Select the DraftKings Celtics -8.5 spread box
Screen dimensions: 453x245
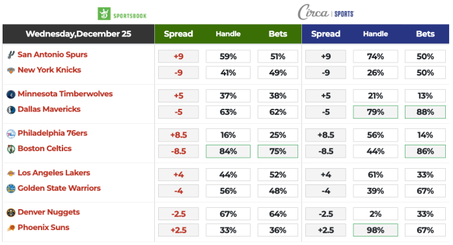[x=178, y=151]
